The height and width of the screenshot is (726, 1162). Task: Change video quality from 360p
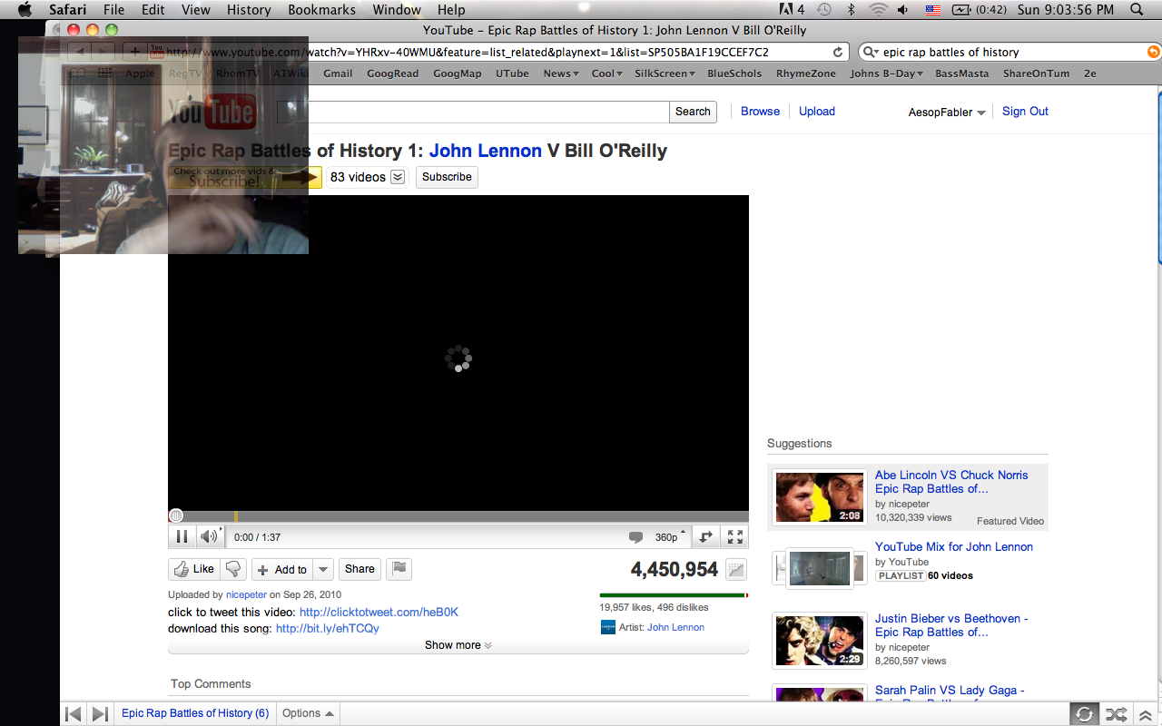(x=671, y=537)
